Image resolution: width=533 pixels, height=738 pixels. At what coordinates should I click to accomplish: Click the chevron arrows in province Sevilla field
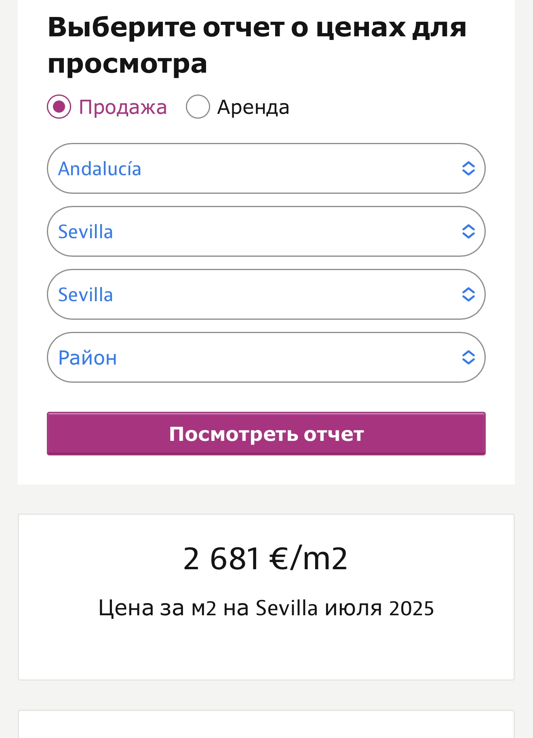click(x=468, y=231)
